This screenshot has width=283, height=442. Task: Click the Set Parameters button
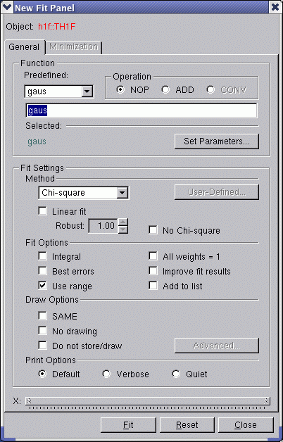click(217, 141)
